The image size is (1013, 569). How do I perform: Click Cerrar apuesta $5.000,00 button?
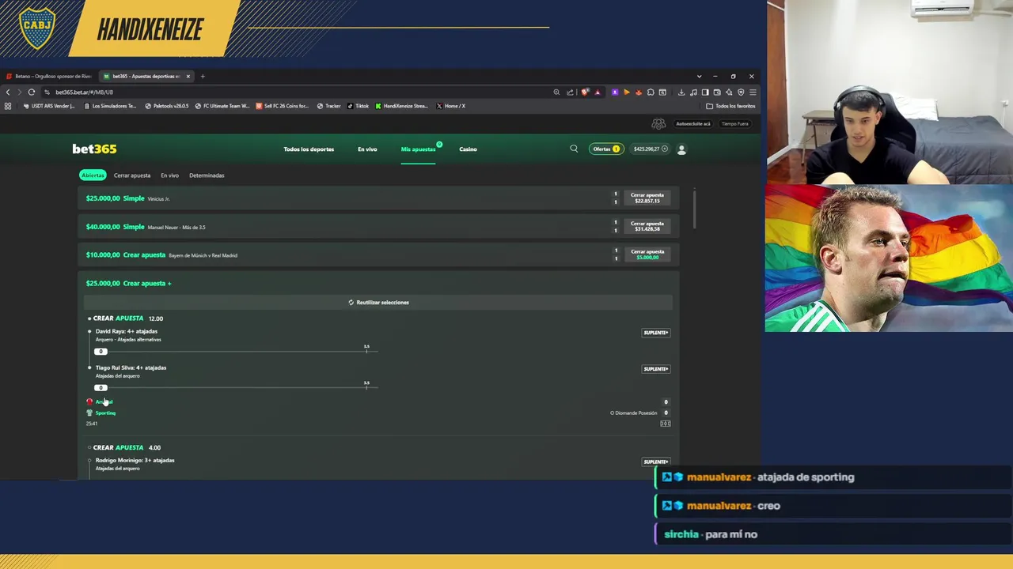(x=647, y=254)
